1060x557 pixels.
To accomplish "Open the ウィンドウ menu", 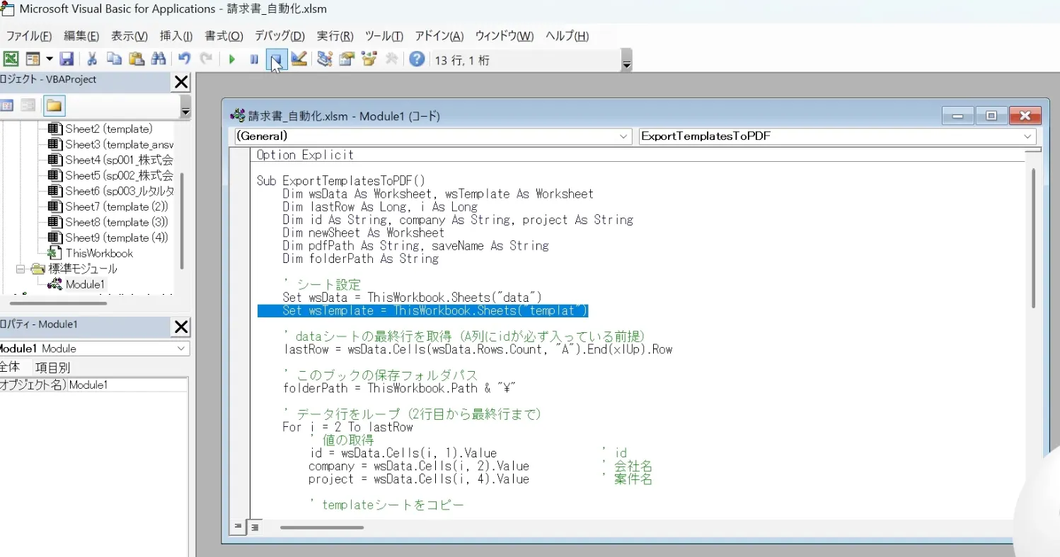I will tap(505, 36).
